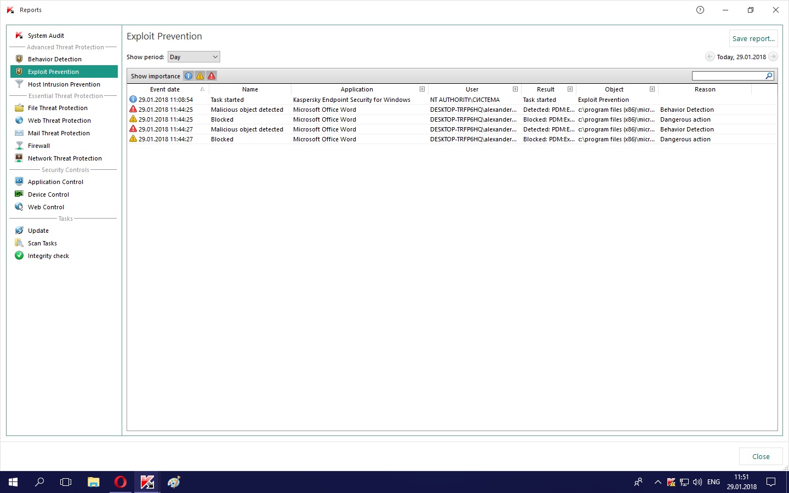Toggle the warning events importance filter
Image resolution: width=789 pixels, height=493 pixels.
click(200, 76)
